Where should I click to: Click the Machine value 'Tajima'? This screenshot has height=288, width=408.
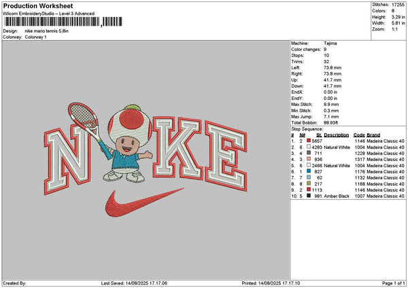(330, 43)
